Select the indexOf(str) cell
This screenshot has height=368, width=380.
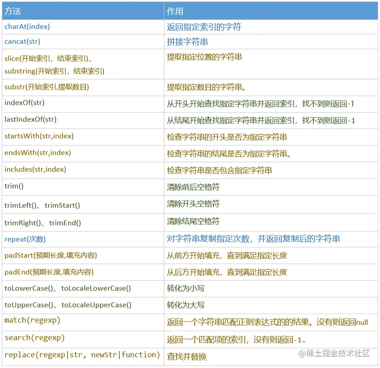tap(83, 104)
